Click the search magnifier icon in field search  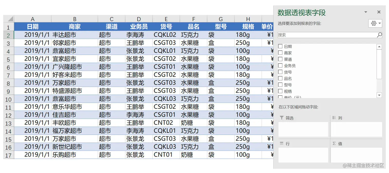click(379, 35)
